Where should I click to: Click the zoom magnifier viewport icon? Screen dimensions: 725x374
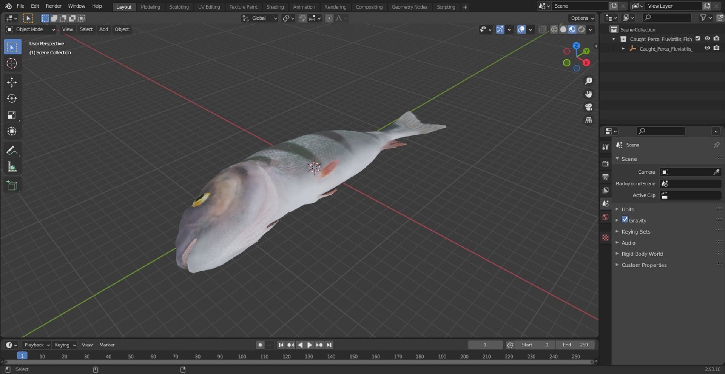point(589,81)
